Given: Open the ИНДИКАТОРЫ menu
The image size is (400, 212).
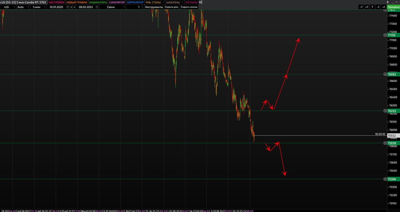Looking at the screenshot, I should point(98,2).
